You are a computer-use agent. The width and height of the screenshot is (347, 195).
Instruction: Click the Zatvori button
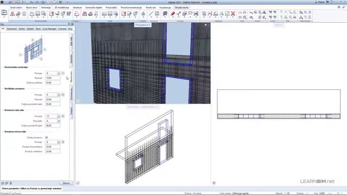tap(66, 183)
